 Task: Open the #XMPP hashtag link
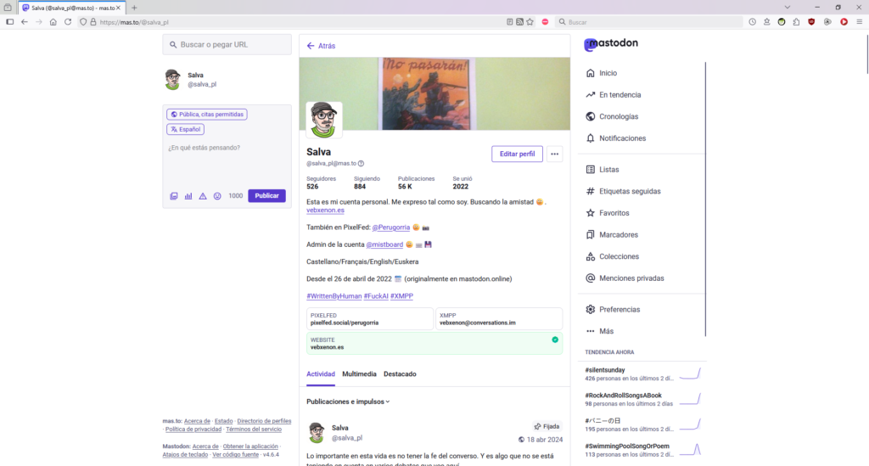[401, 296]
